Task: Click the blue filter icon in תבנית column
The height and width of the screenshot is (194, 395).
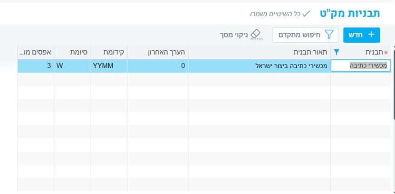Action: [337, 52]
